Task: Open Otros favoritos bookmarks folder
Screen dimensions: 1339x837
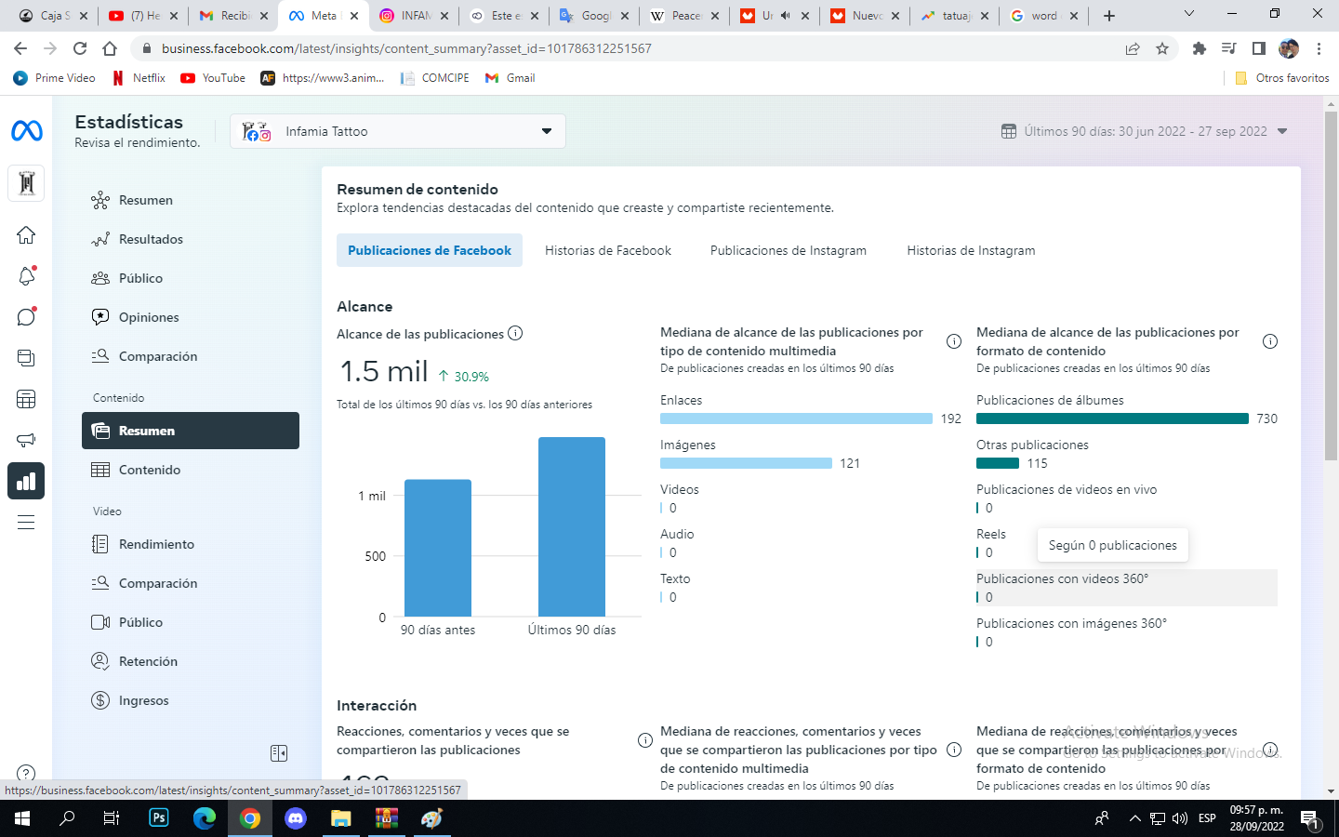Action: point(1282,78)
